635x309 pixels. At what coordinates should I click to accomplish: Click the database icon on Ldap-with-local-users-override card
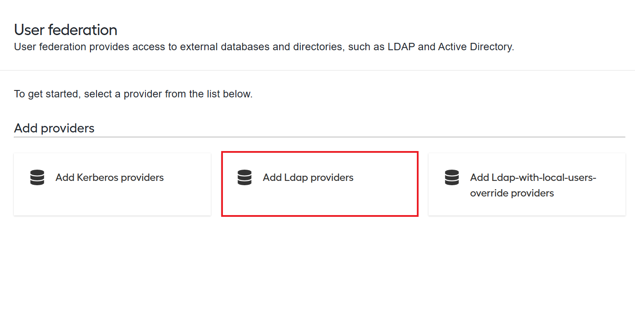point(452,177)
